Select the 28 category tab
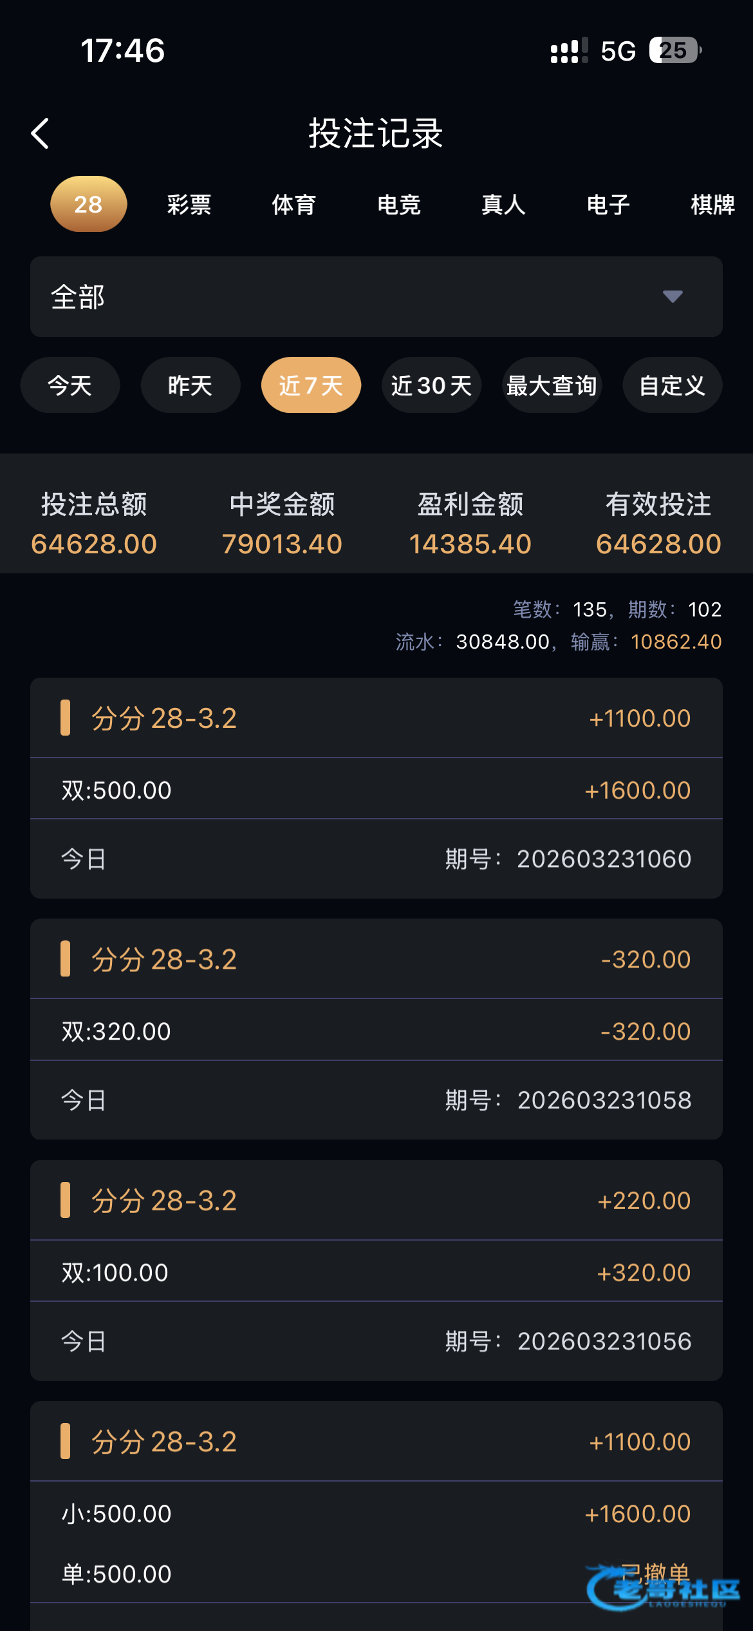This screenshot has height=1631, width=753. coord(88,204)
